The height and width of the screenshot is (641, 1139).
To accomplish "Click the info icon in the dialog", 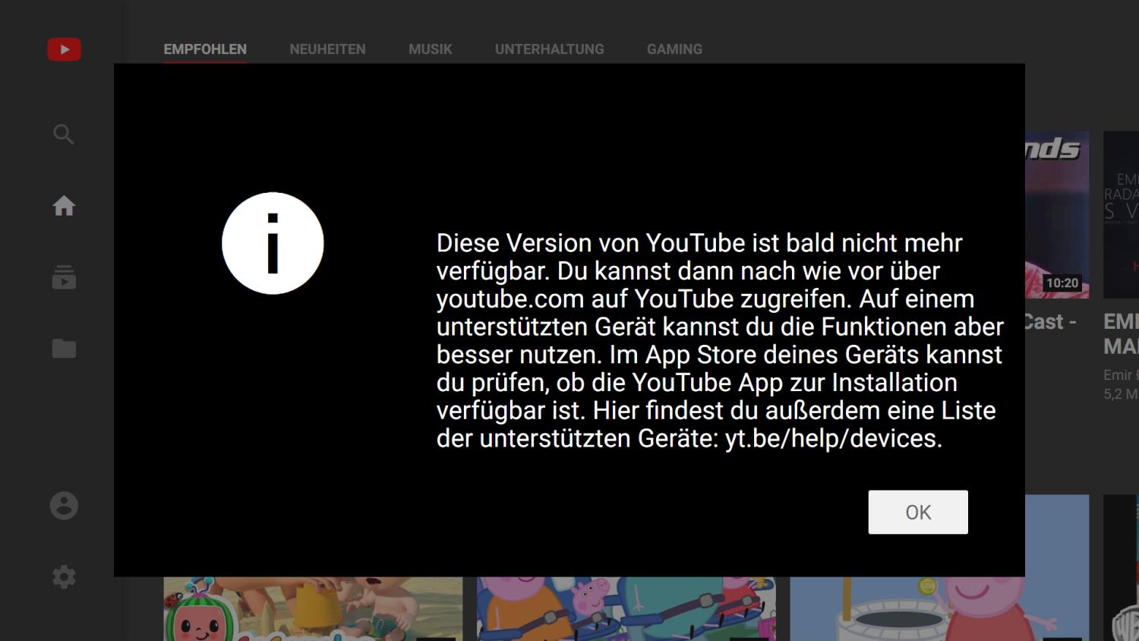I will (273, 243).
